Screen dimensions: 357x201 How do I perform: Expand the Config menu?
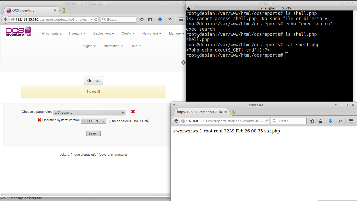[128, 33]
